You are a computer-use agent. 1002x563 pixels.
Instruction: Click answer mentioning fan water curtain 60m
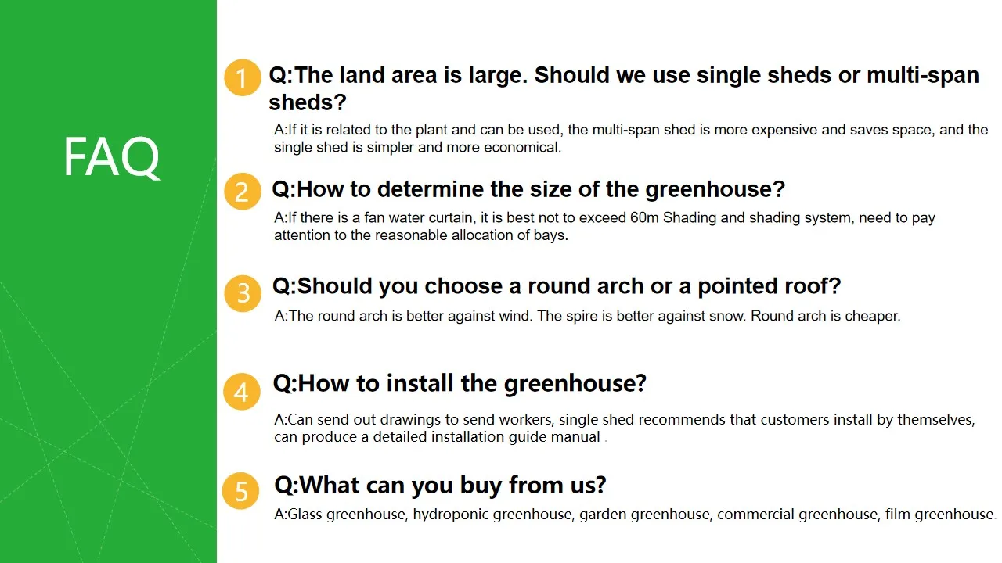click(x=604, y=226)
